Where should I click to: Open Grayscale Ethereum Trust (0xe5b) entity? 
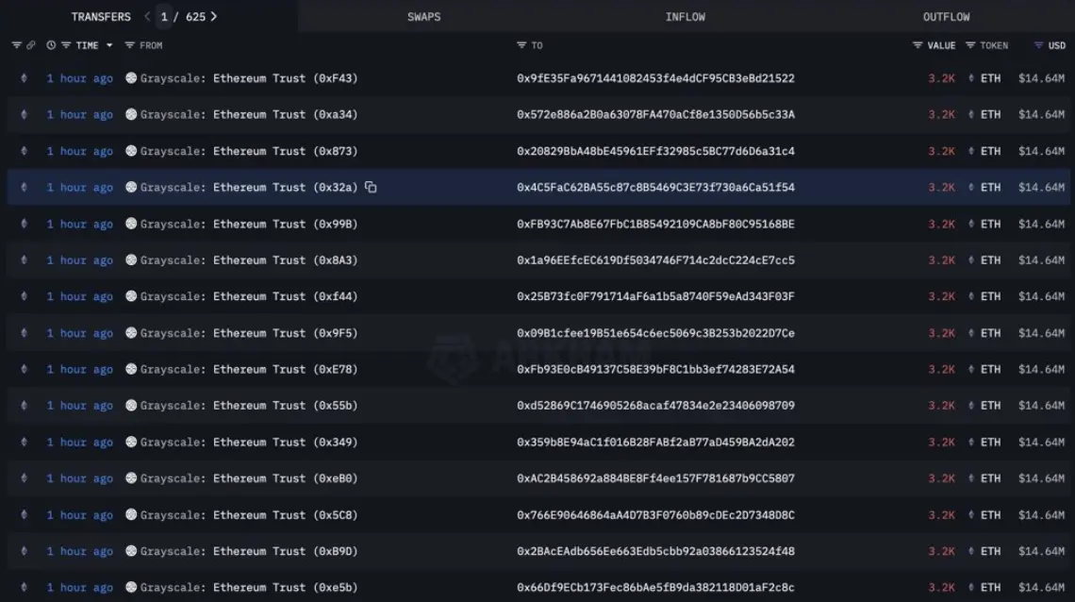[249, 587]
